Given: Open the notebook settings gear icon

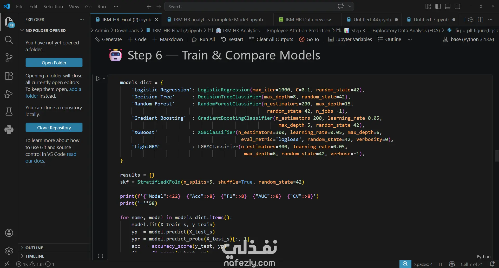Looking at the screenshot, I should click(471, 19).
